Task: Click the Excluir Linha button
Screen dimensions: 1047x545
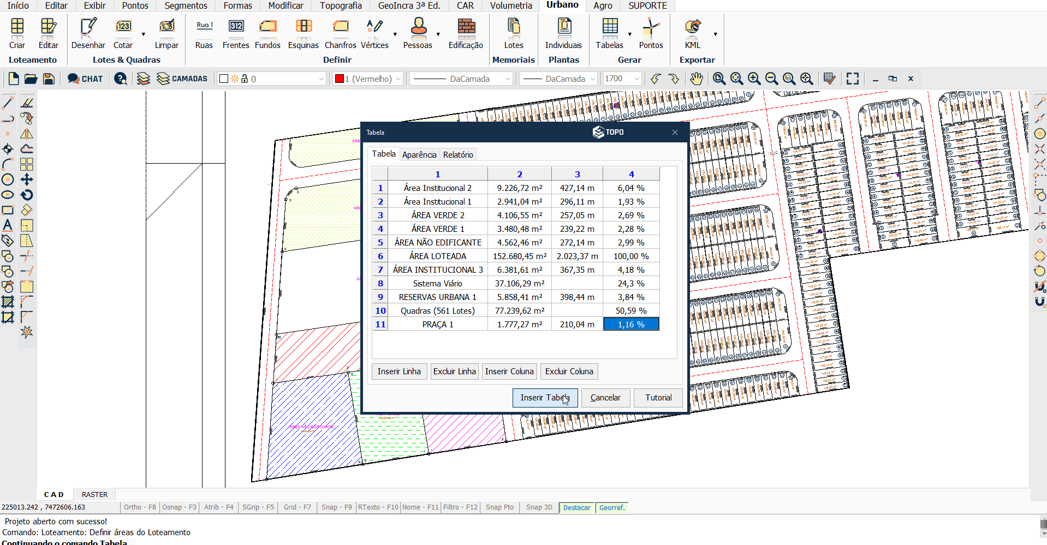Action: 454,372
